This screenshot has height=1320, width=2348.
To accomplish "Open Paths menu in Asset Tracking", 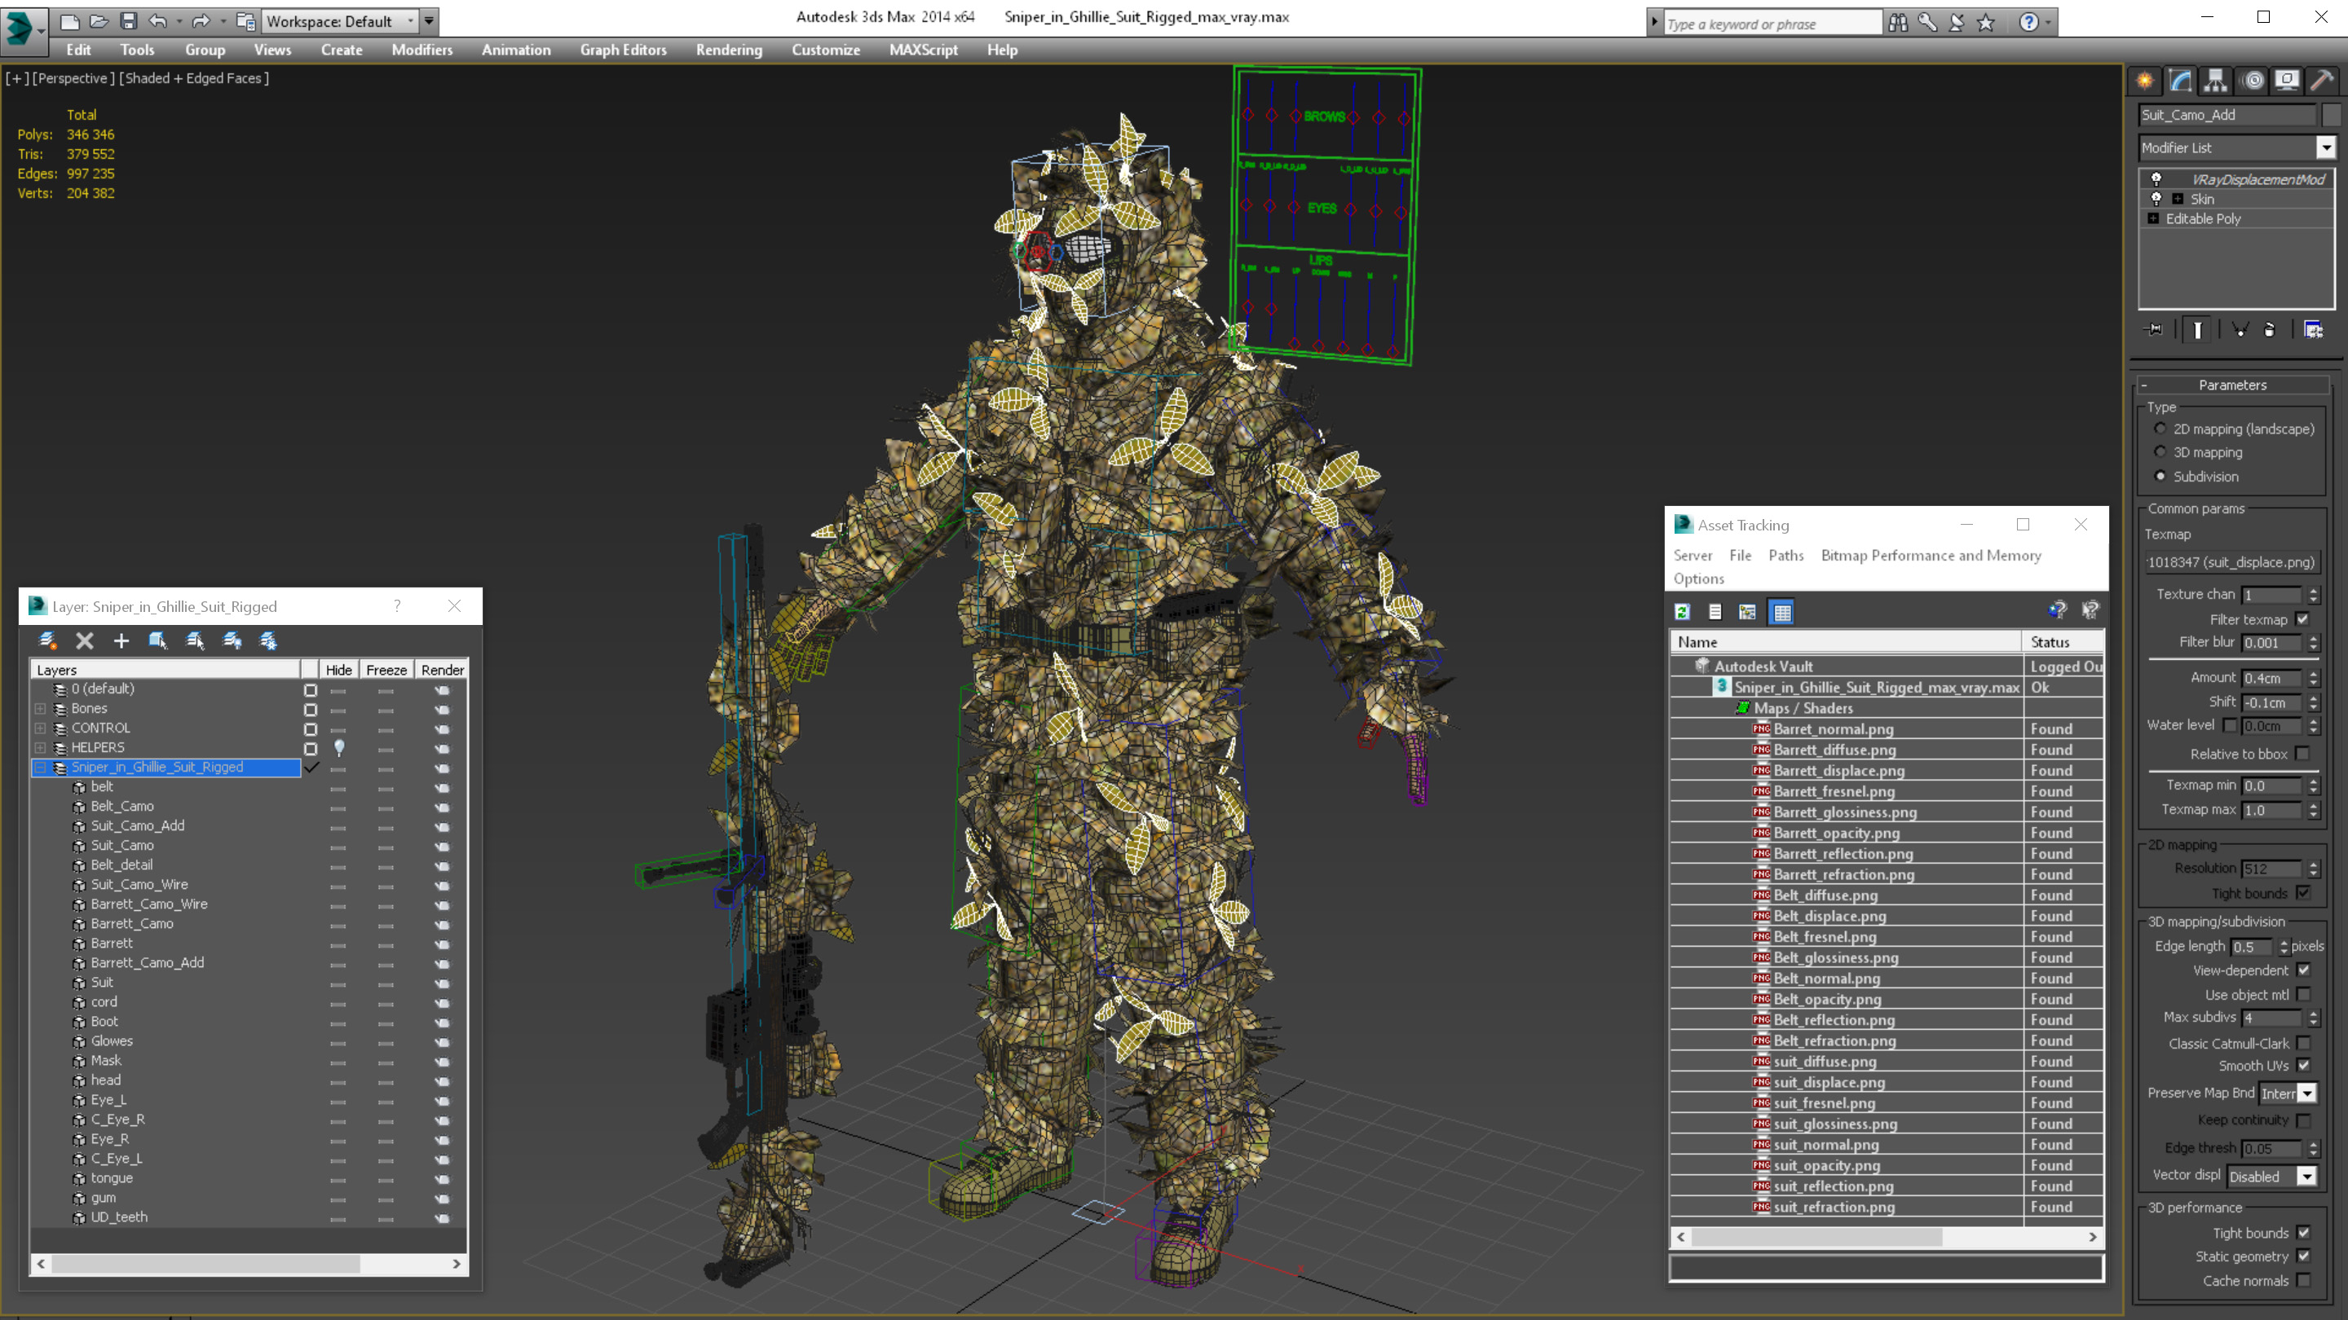I will [1785, 555].
